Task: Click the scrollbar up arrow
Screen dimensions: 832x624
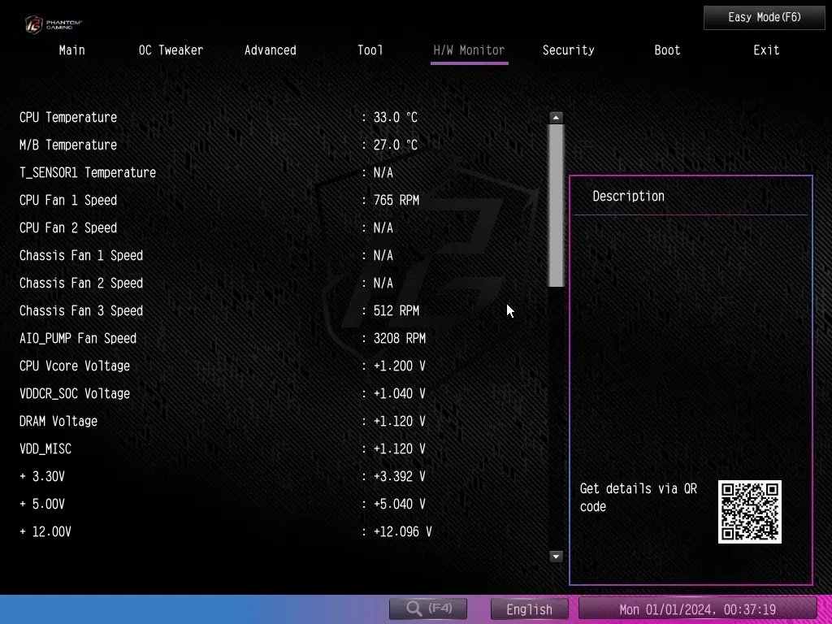Action: tap(556, 118)
